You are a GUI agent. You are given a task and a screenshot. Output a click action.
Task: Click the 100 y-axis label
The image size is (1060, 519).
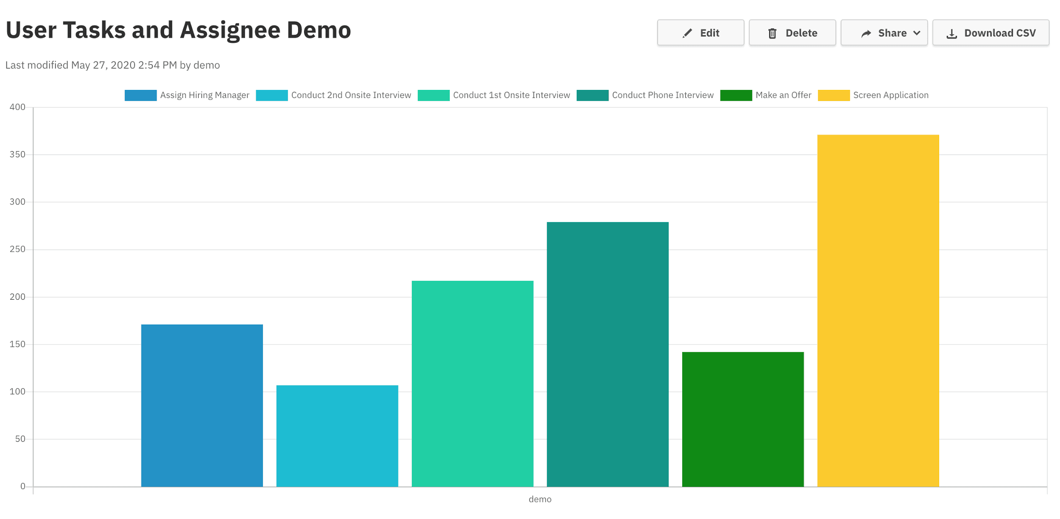(x=17, y=392)
